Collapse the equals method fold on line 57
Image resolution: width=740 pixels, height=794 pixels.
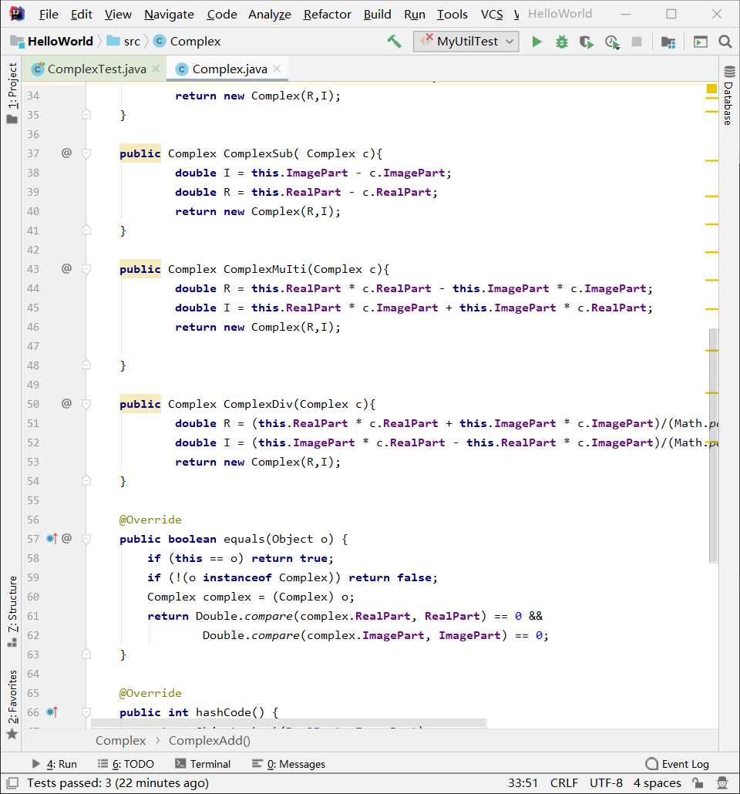click(x=86, y=539)
